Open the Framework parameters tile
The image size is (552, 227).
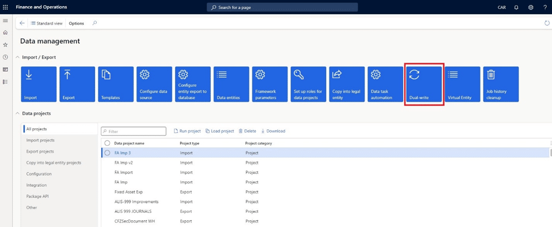click(269, 84)
